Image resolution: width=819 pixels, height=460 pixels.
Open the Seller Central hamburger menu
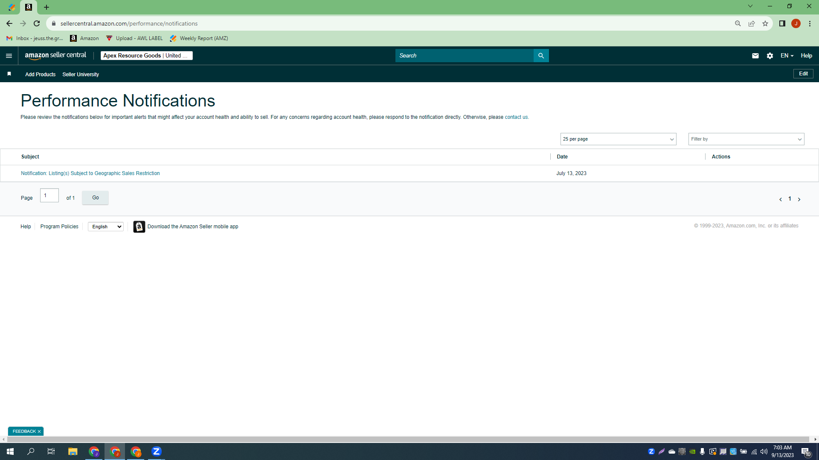[x=9, y=56]
